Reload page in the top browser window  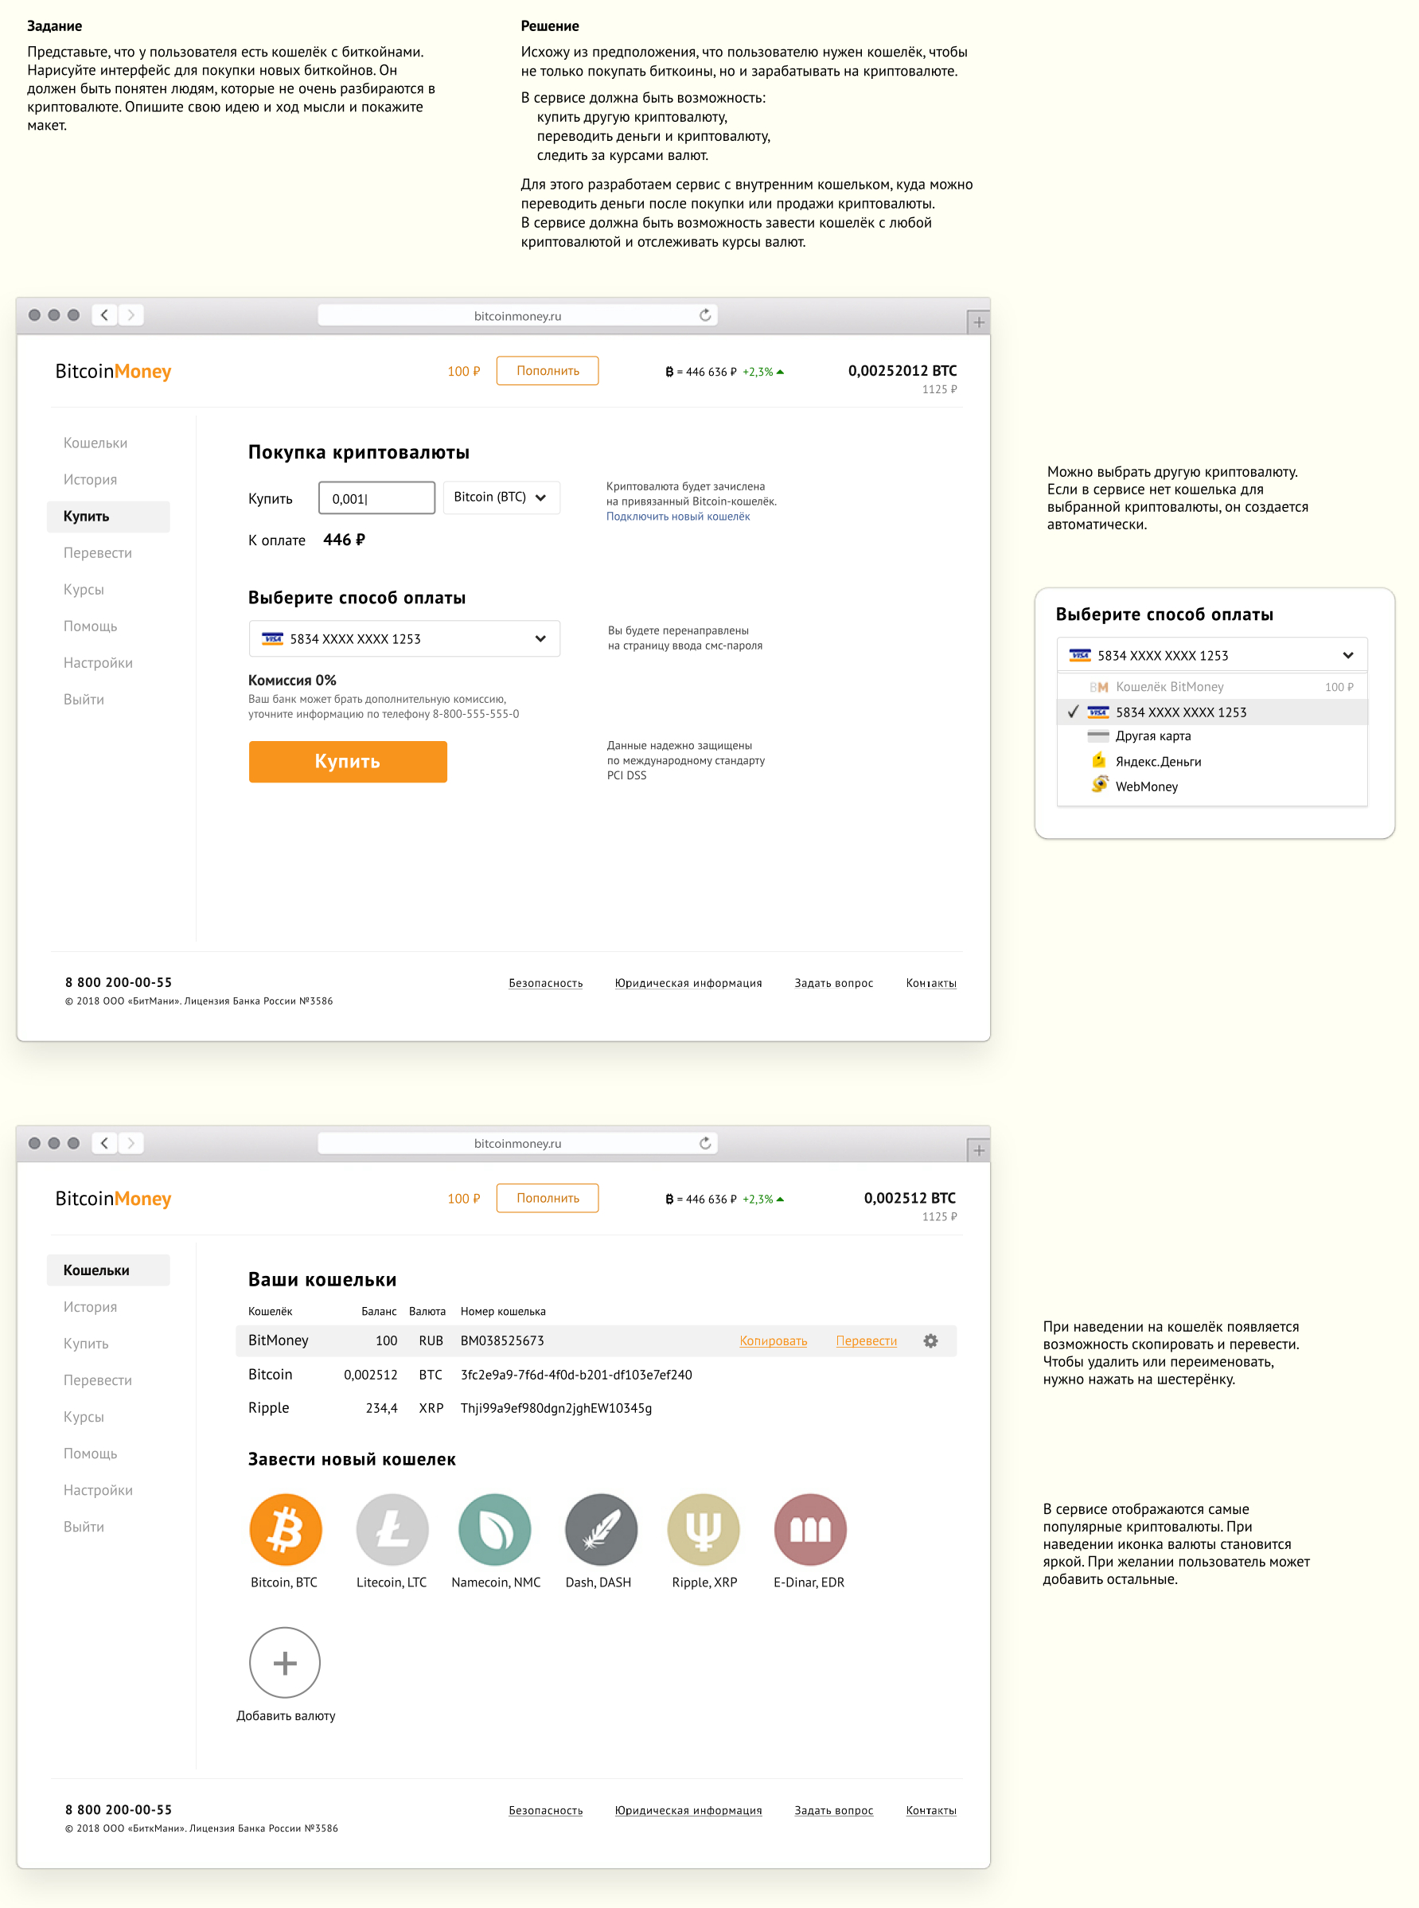(x=705, y=315)
